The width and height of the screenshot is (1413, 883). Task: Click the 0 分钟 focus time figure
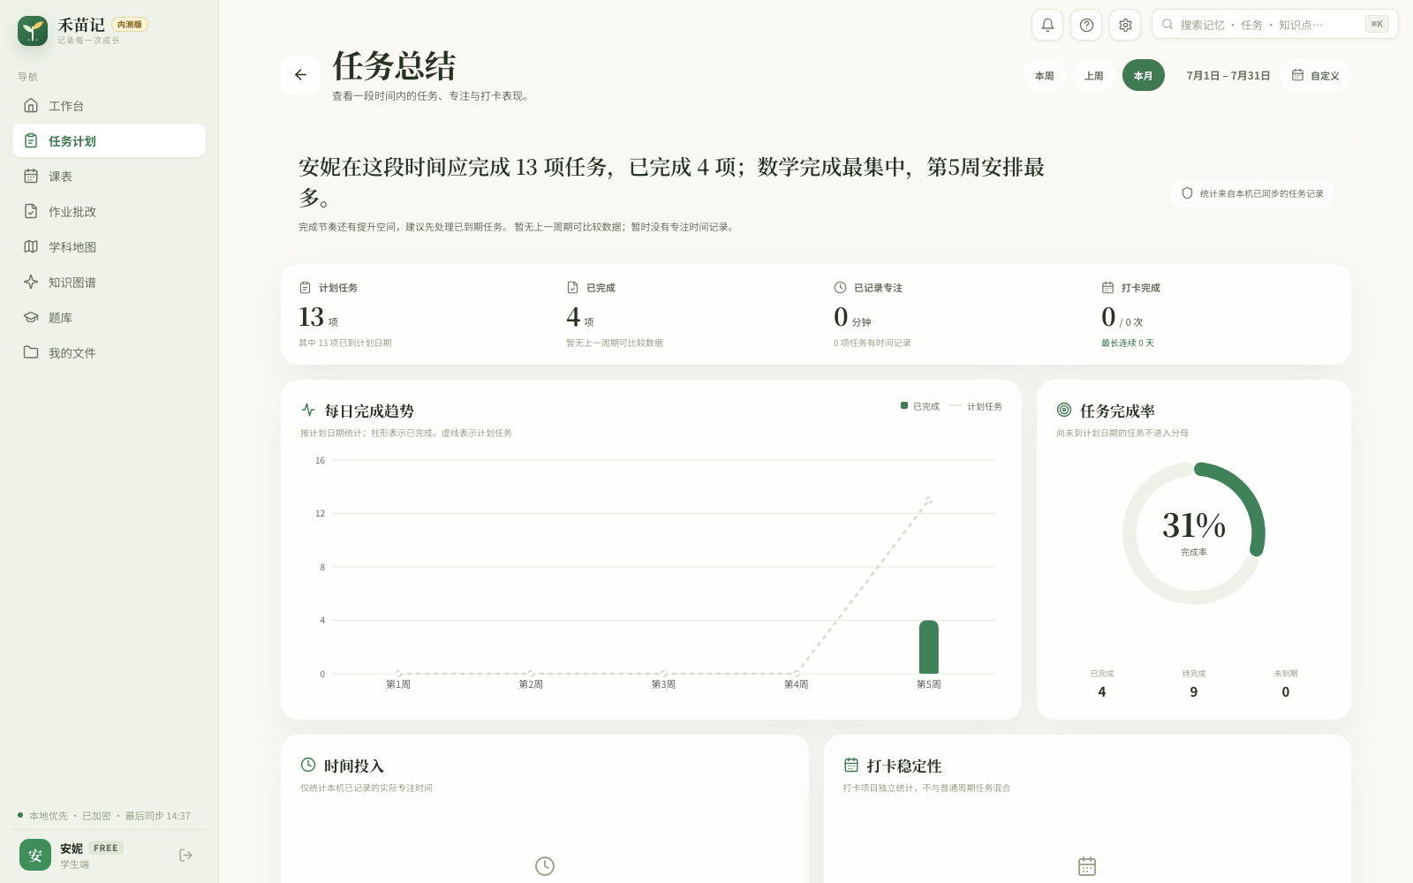[852, 317]
